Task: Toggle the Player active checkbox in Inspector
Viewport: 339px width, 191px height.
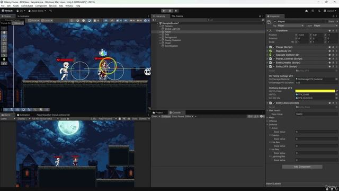Action: (x=275, y=21)
